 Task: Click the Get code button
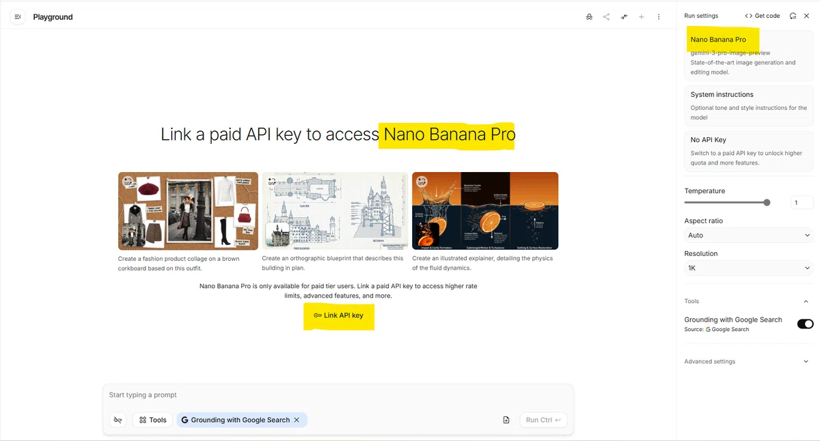point(763,16)
